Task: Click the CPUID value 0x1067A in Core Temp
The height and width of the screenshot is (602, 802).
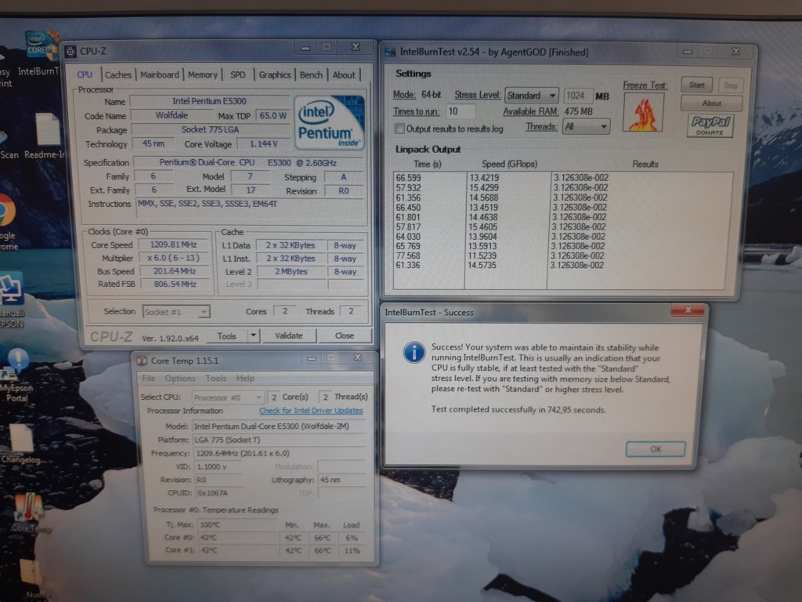Action: tap(218, 493)
